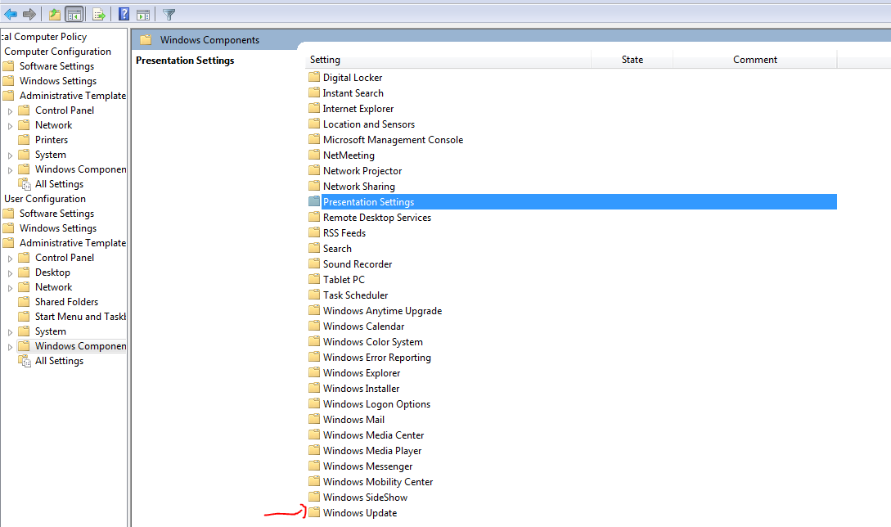
Task: Sort by the Setting column header
Action: pyautogui.click(x=448, y=60)
